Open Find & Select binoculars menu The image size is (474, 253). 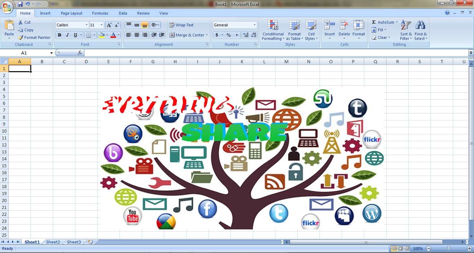click(x=421, y=30)
